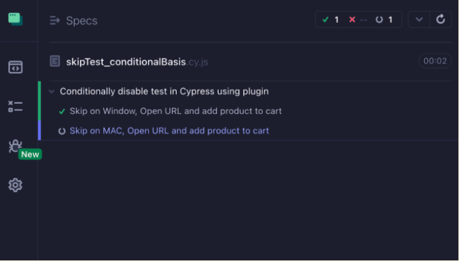
Task: Open Settings via the gear icon
Action: pos(16,185)
